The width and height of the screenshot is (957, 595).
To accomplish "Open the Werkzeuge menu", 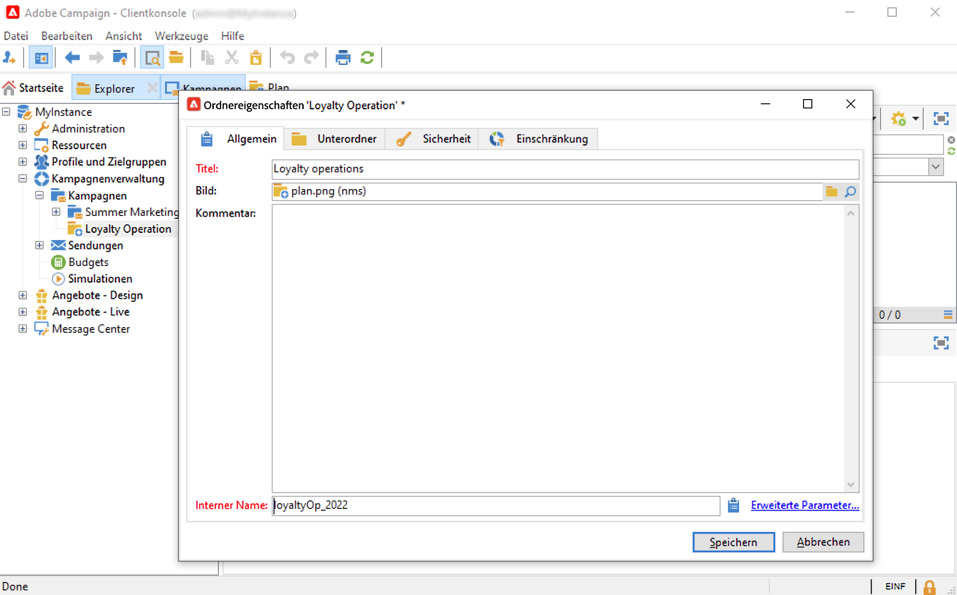I will (x=181, y=36).
